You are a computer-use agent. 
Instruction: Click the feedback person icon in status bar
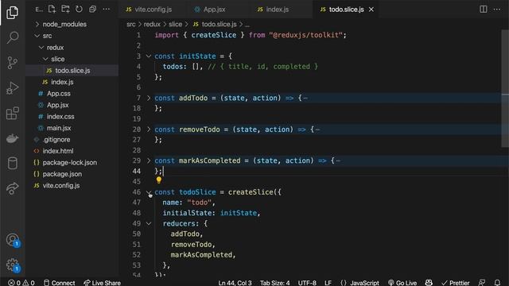tap(482, 283)
